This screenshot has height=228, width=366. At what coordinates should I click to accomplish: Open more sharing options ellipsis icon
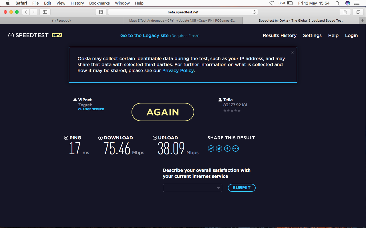(x=236, y=148)
